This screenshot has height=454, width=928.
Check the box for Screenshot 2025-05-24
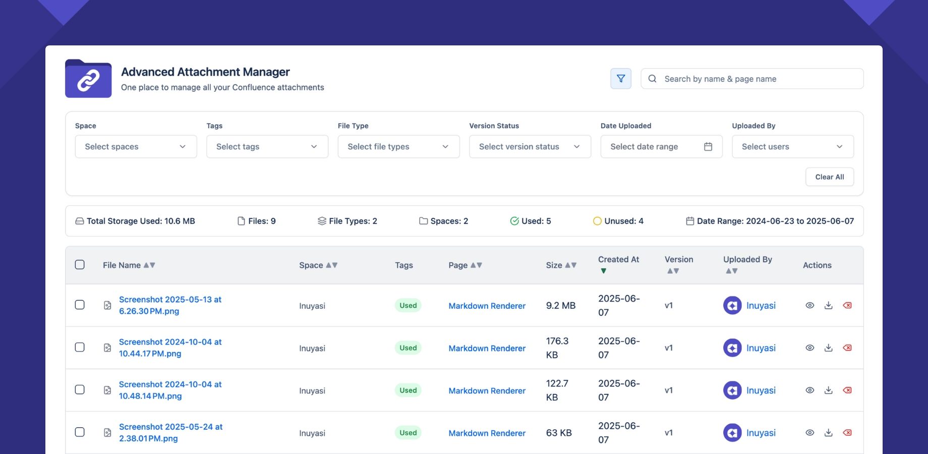point(80,432)
